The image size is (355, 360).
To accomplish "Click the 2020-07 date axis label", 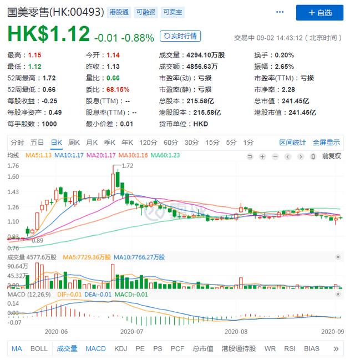I will tap(131, 332).
